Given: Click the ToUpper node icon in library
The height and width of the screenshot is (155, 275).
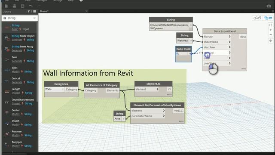Looking at the screenshot, I should 7,144.
